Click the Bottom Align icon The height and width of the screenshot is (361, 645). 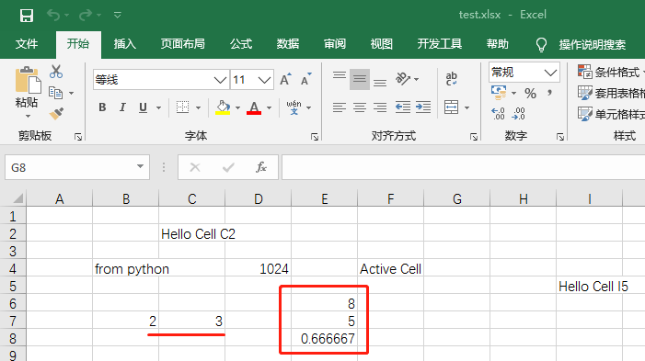click(380, 83)
